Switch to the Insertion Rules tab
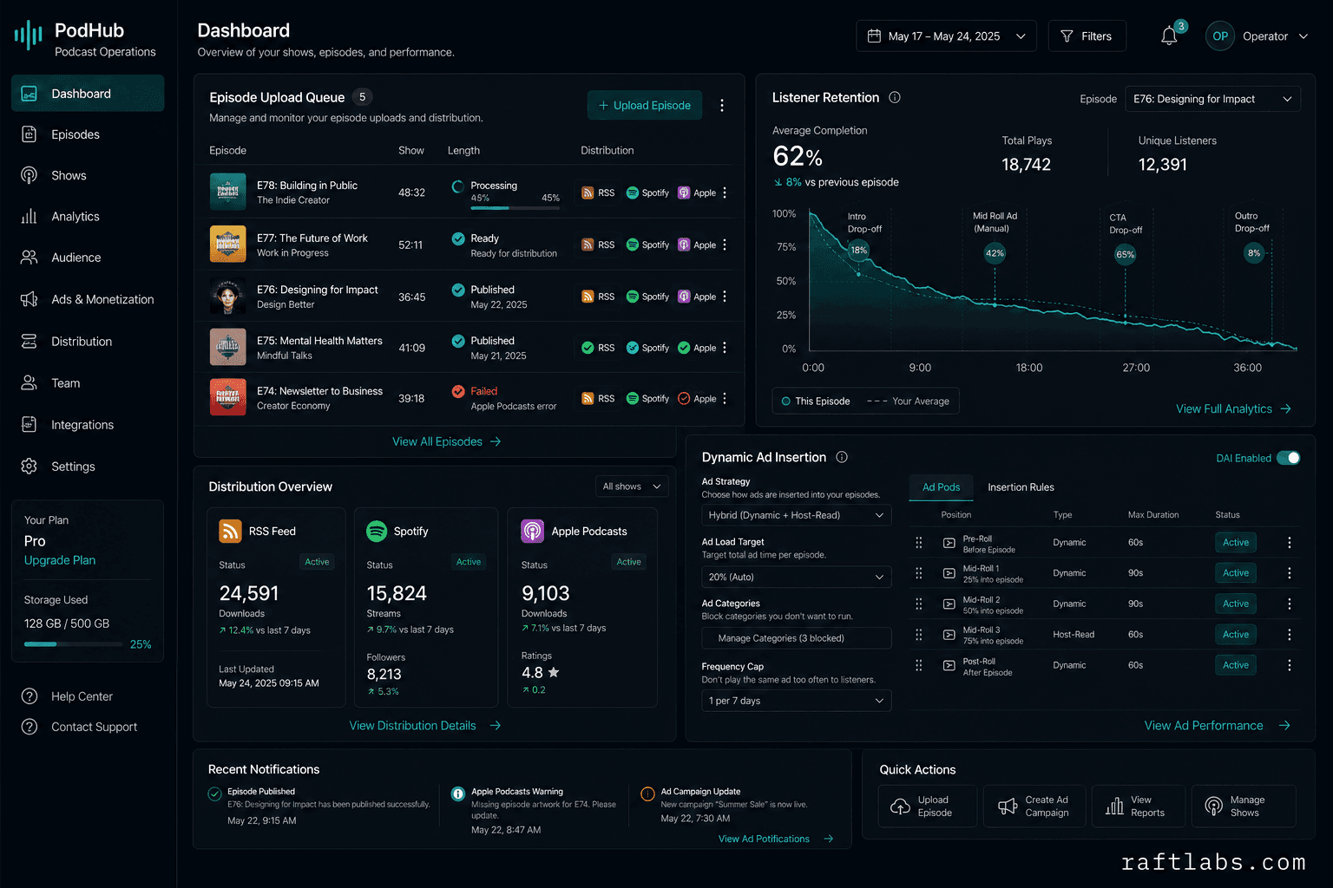 [x=1021, y=487]
